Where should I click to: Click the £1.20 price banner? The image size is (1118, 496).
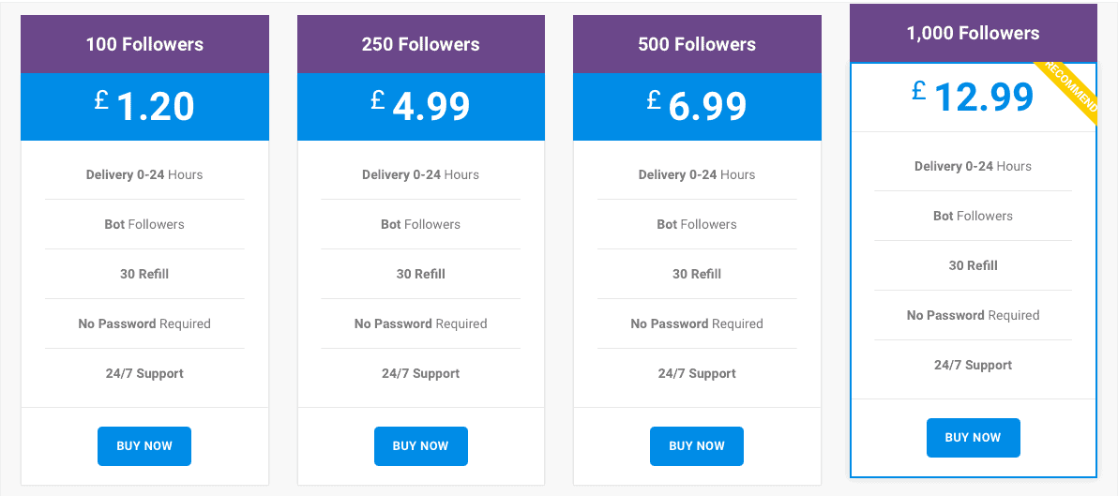click(144, 107)
